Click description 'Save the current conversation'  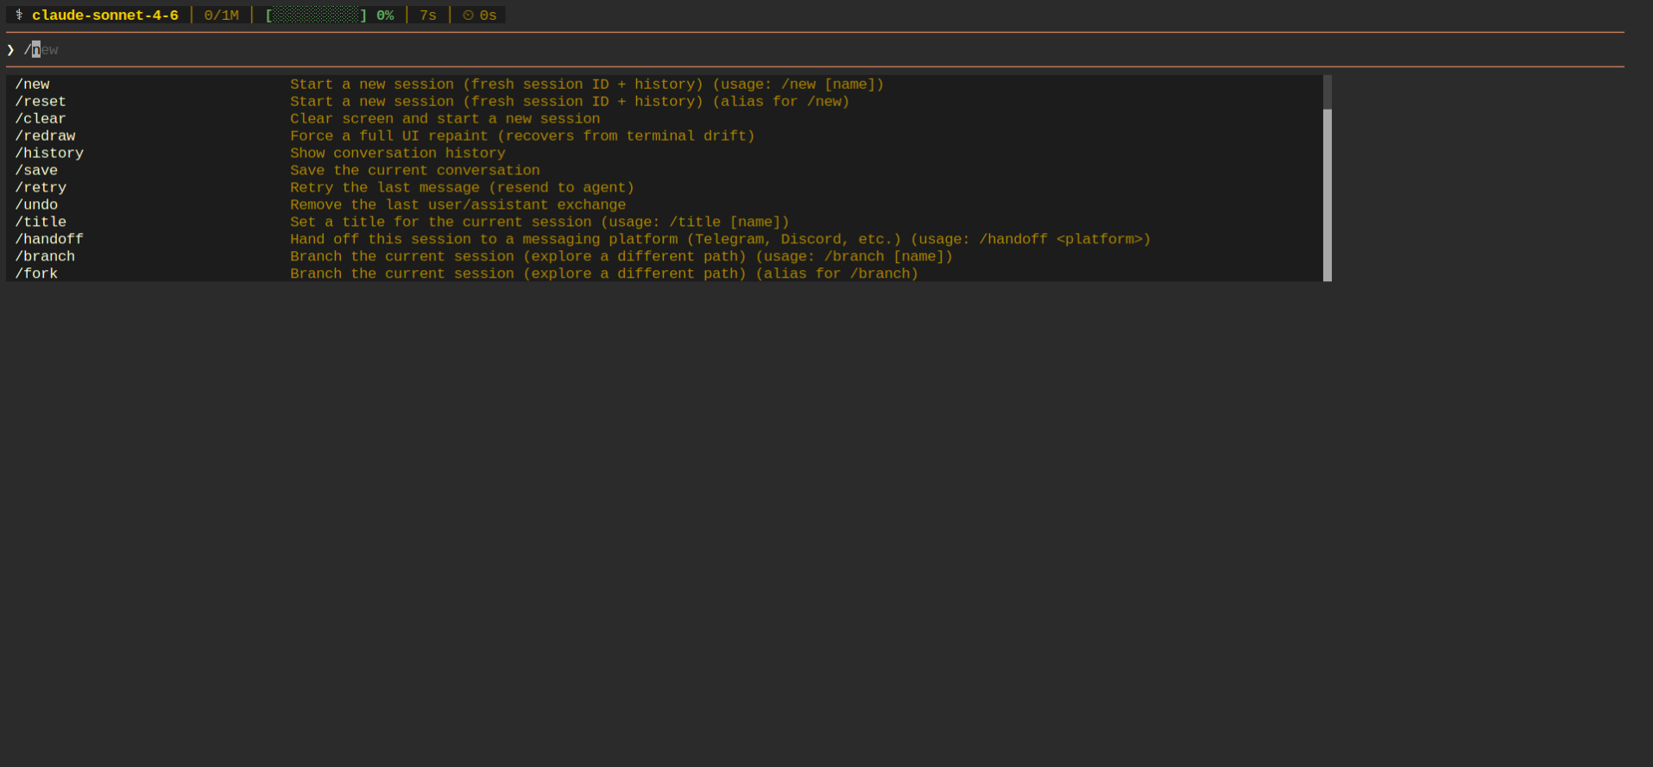coord(415,170)
